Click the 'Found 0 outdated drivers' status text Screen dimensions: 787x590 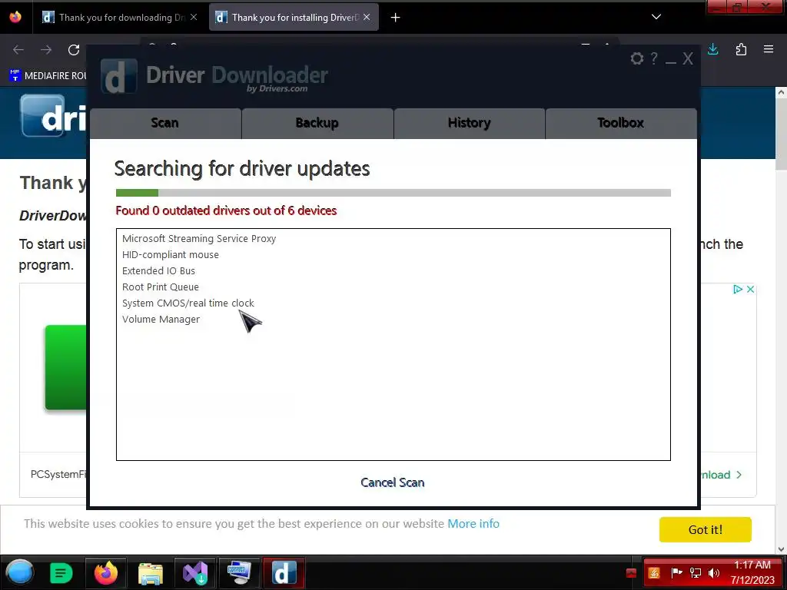point(226,210)
